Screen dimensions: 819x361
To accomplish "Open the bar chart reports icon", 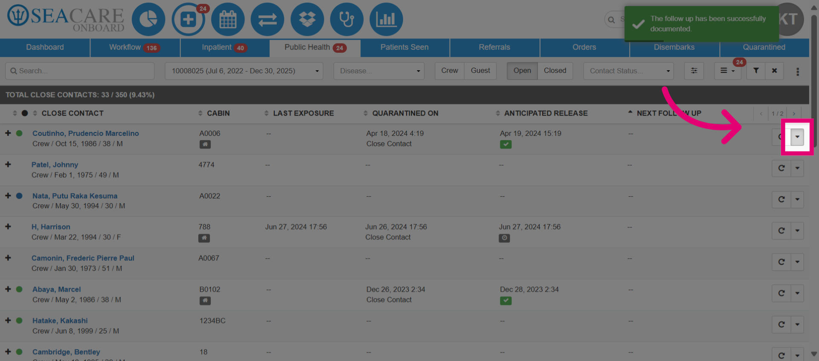I will point(386,20).
